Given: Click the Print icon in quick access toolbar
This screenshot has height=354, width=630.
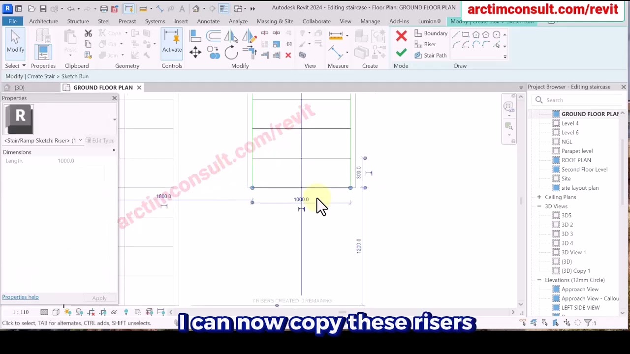Looking at the screenshot, I should point(104,8).
